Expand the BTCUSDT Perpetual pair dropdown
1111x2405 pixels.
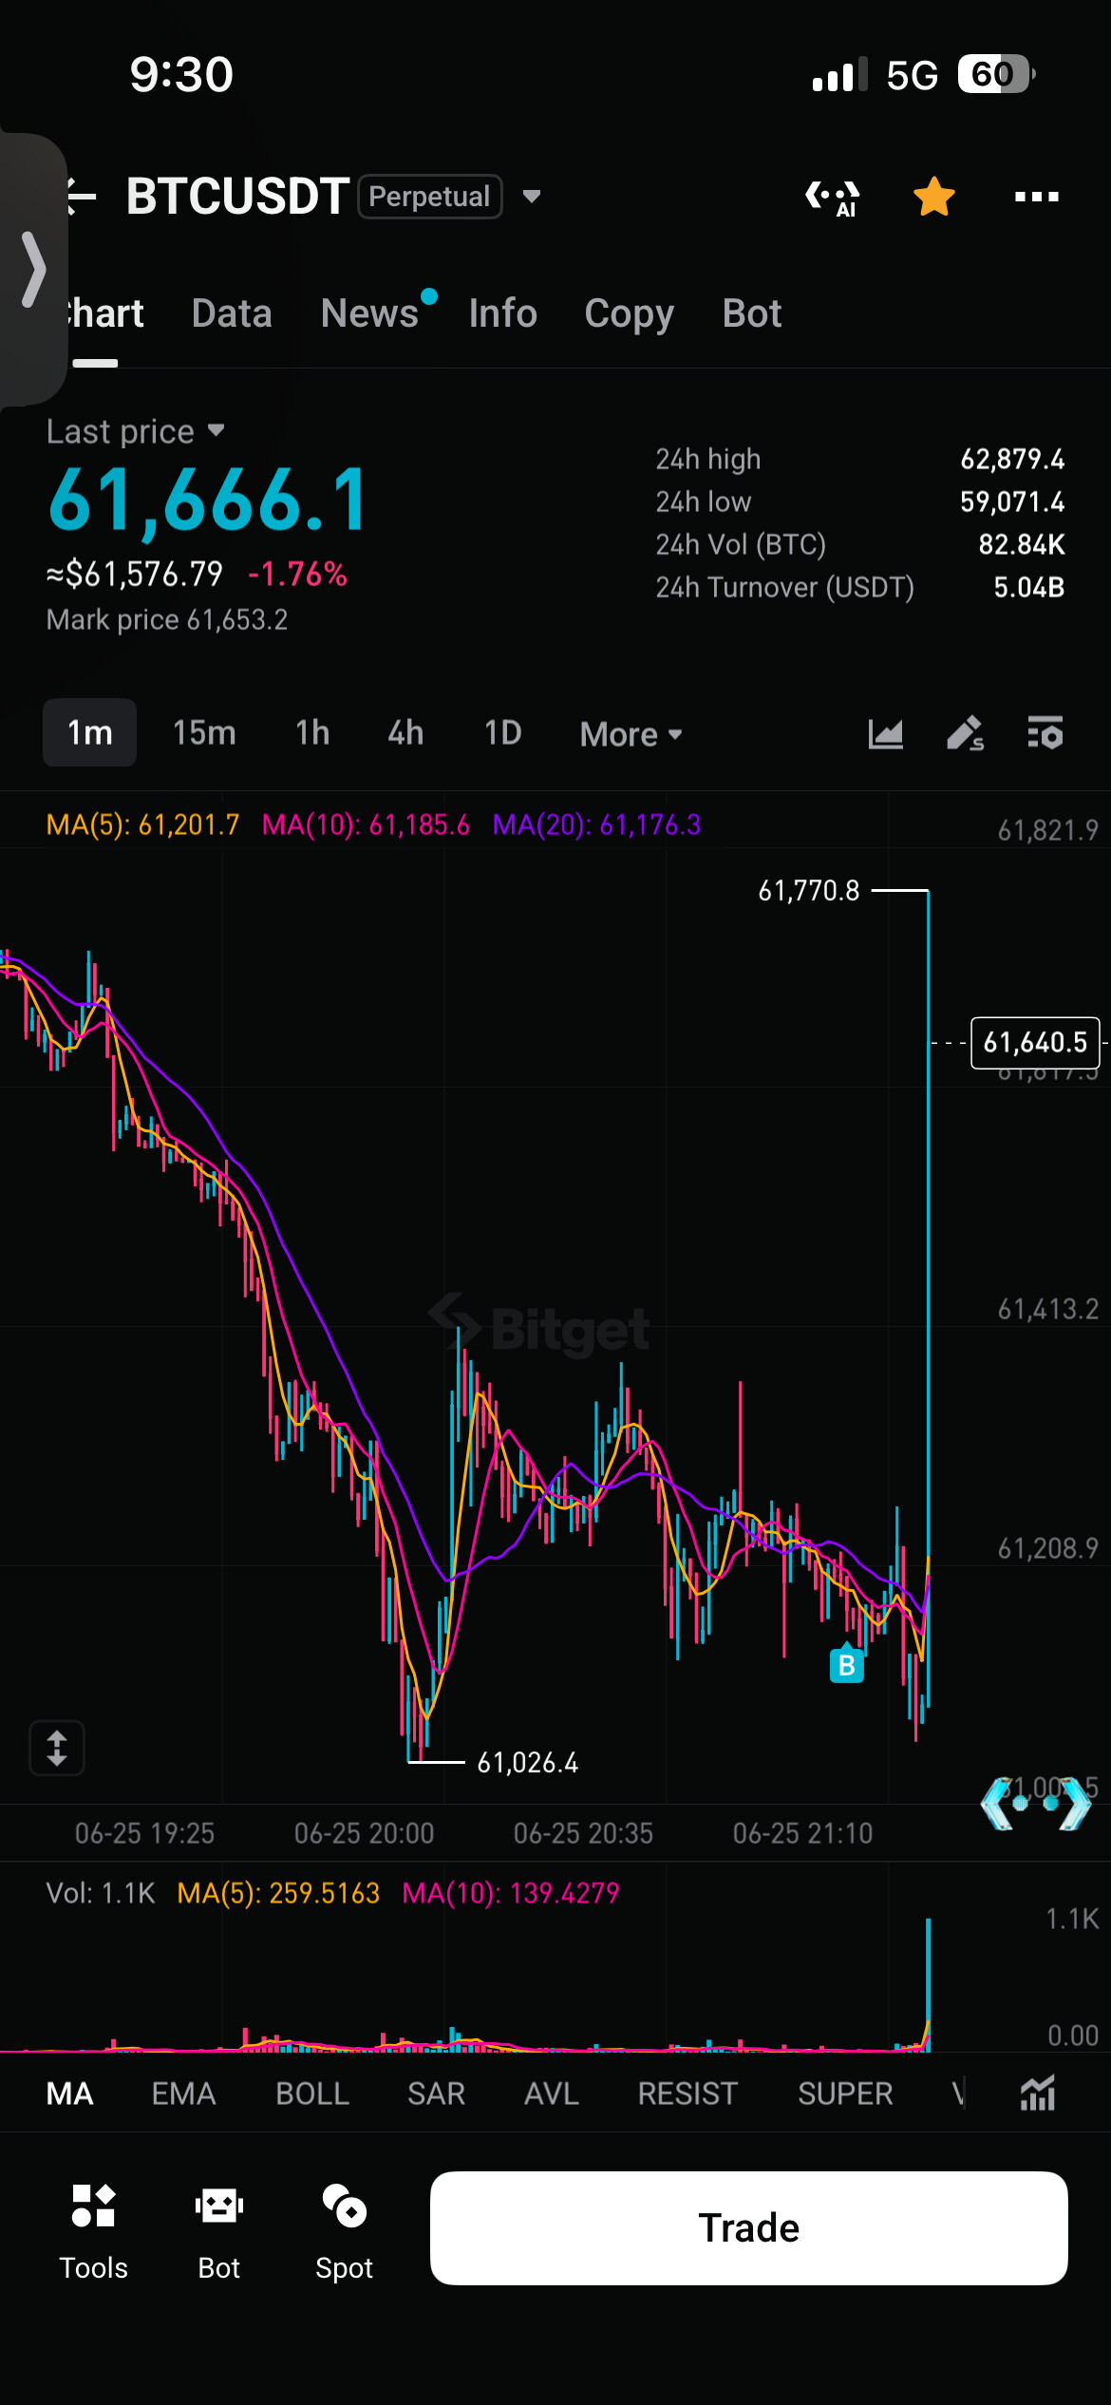[x=532, y=197]
